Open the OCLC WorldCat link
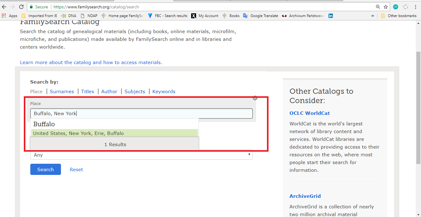Image resolution: width=421 pixels, height=217 pixels. point(310,113)
